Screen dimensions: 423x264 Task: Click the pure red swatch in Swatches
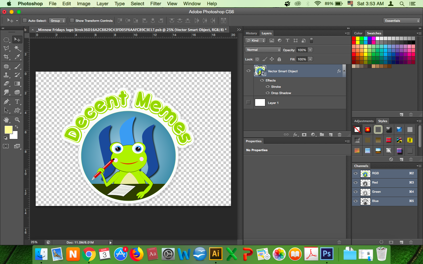(354, 38)
